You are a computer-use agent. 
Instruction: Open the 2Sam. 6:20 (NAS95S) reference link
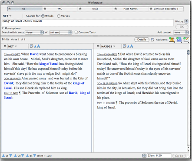(x=107, y=55)
